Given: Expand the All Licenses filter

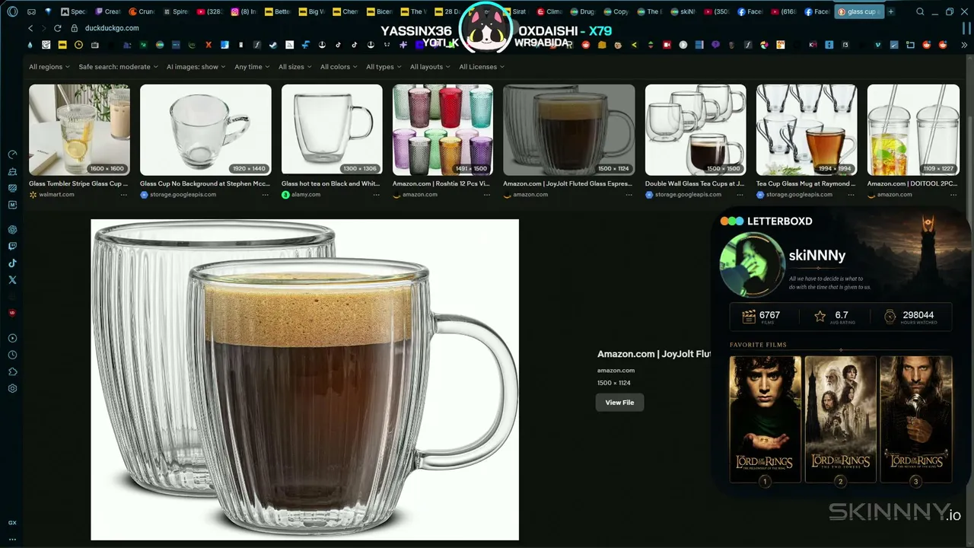Looking at the screenshot, I should click(482, 67).
